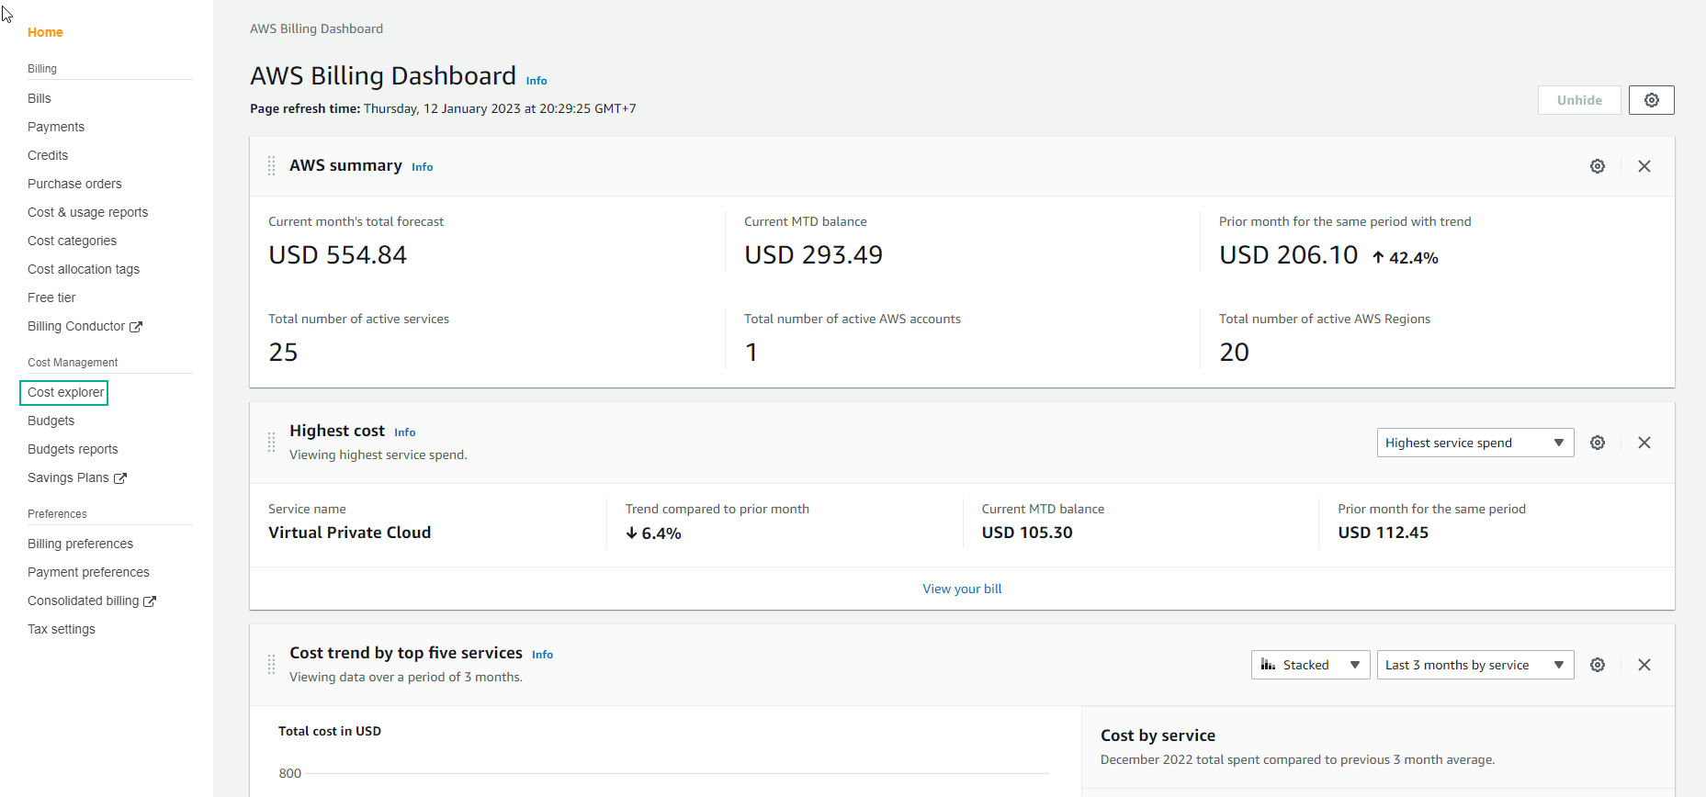Image resolution: width=1706 pixels, height=797 pixels.
Task: Select the USD 293.49 MTD balance
Action: pyautogui.click(x=813, y=254)
